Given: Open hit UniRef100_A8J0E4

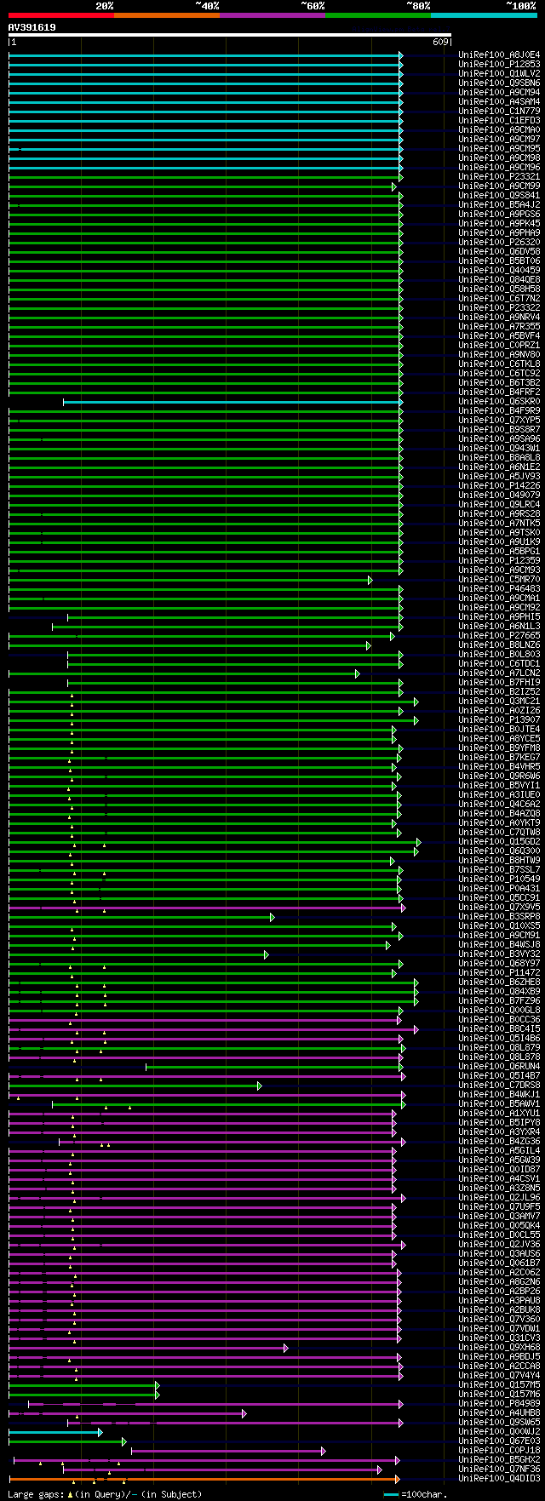Looking at the screenshot, I should pos(499,54).
